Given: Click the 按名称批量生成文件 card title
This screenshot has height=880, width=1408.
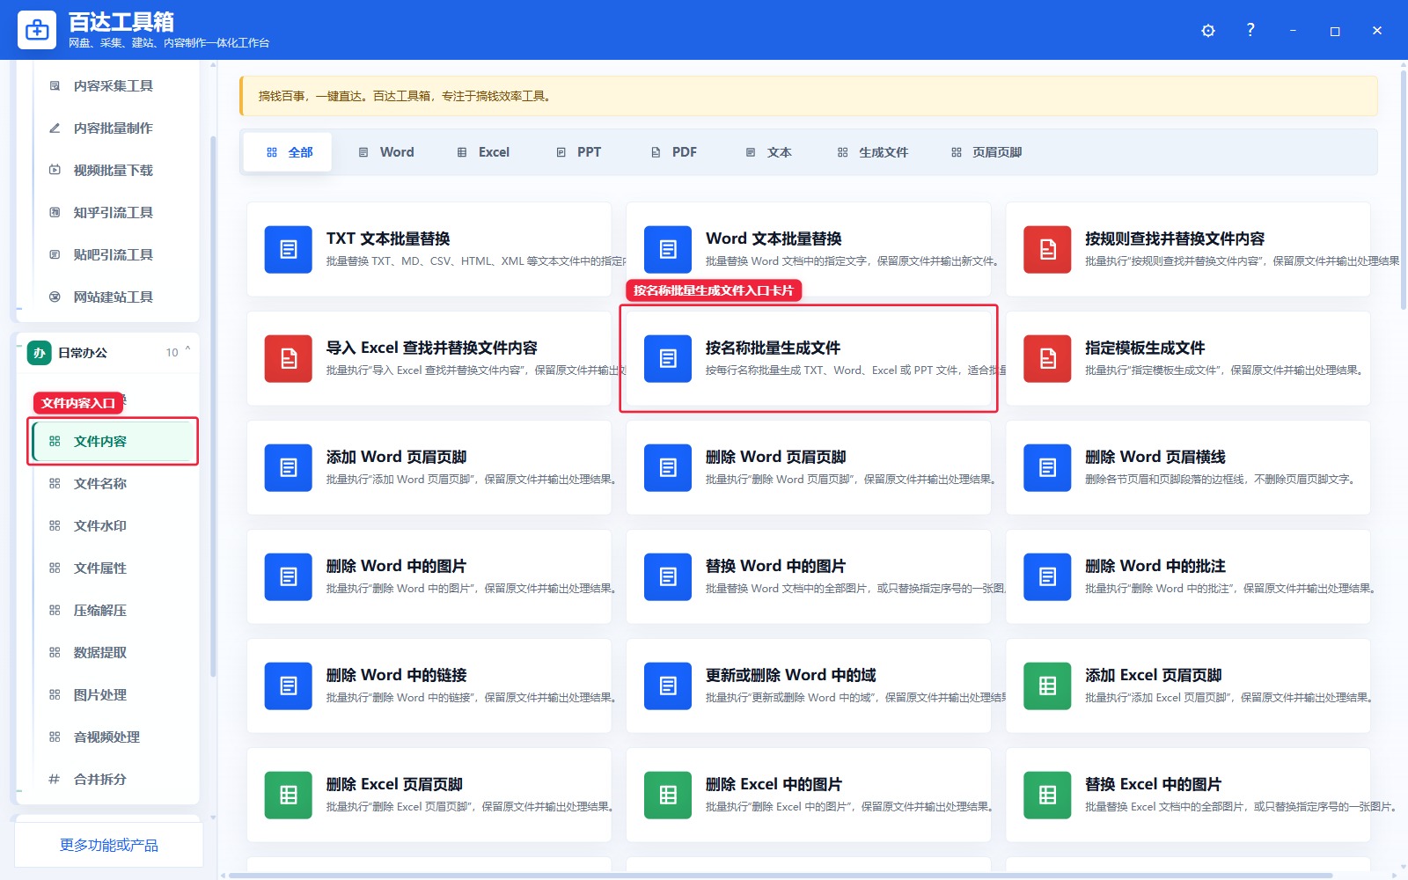Looking at the screenshot, I should point(773,348).
